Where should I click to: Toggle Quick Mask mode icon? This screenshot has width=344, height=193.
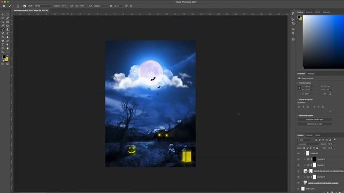3,64
